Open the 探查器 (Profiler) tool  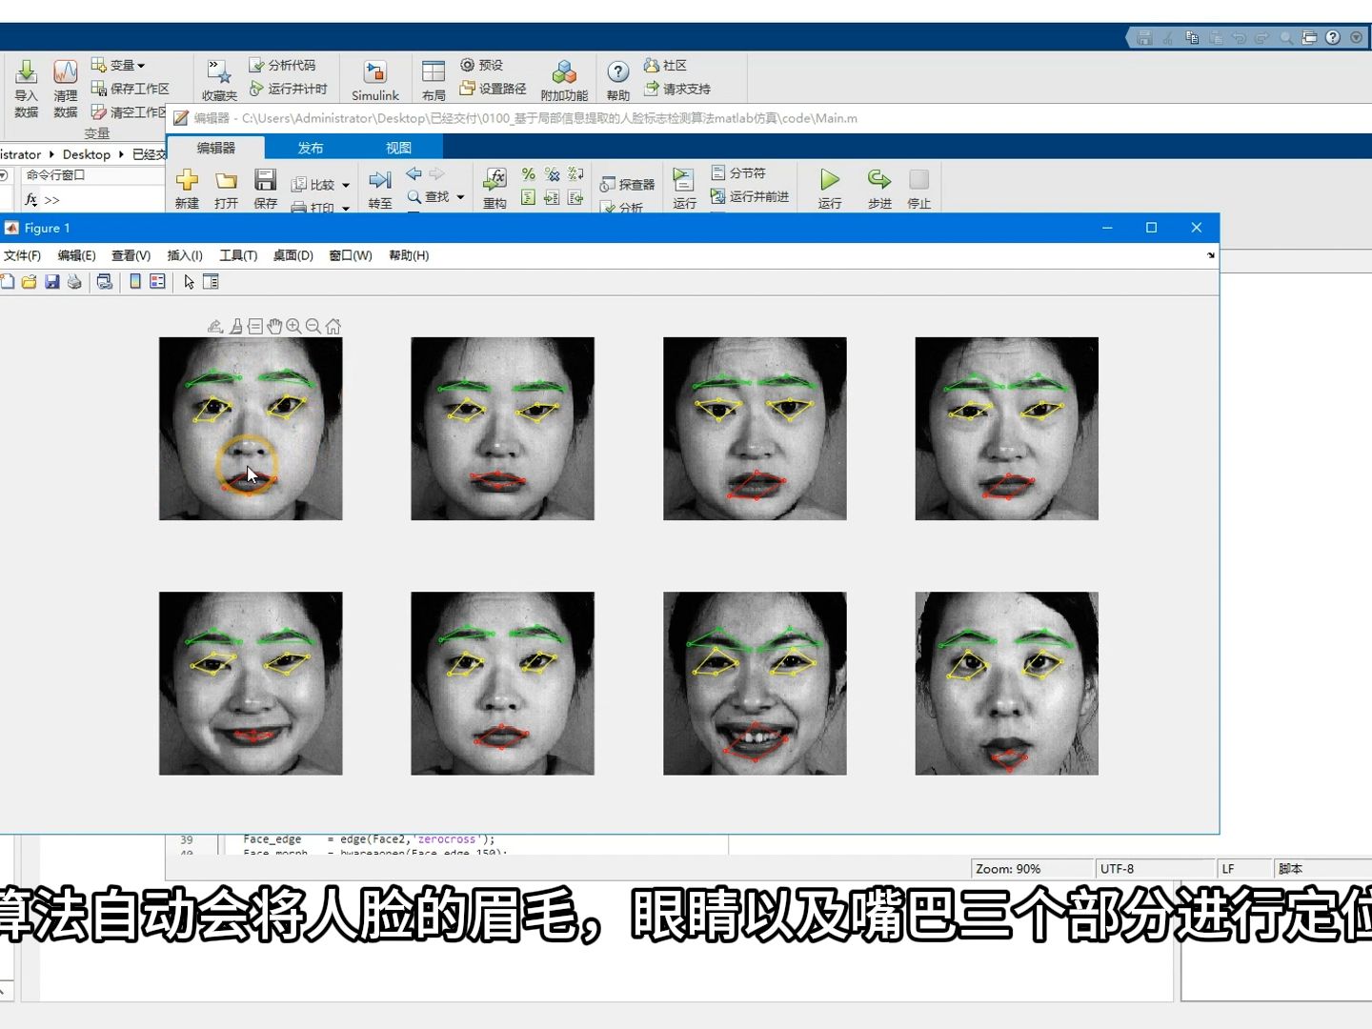click(628, 184)
